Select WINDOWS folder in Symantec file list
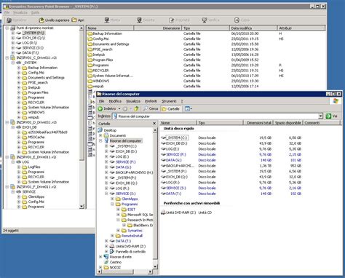This screenshot has height=278, width=345. pyautogui.click(x=98, y=81)
